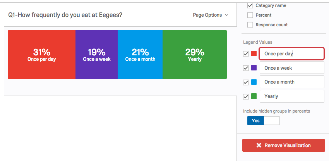The image size is (329, 161).
Task: Click the red Once per day bar segment
Action: tap(41, 55)
